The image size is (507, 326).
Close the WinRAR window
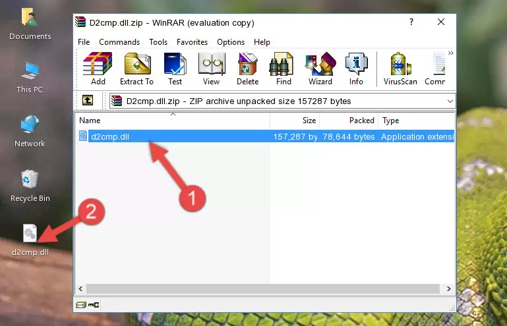coord(441,22)
